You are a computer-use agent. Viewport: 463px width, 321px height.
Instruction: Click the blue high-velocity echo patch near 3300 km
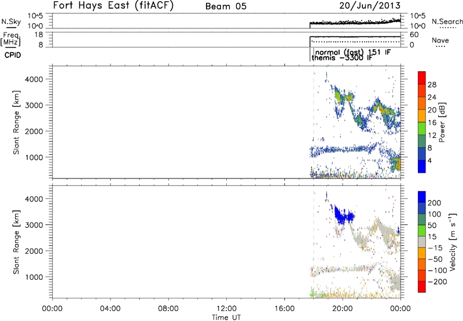(343, 216)
